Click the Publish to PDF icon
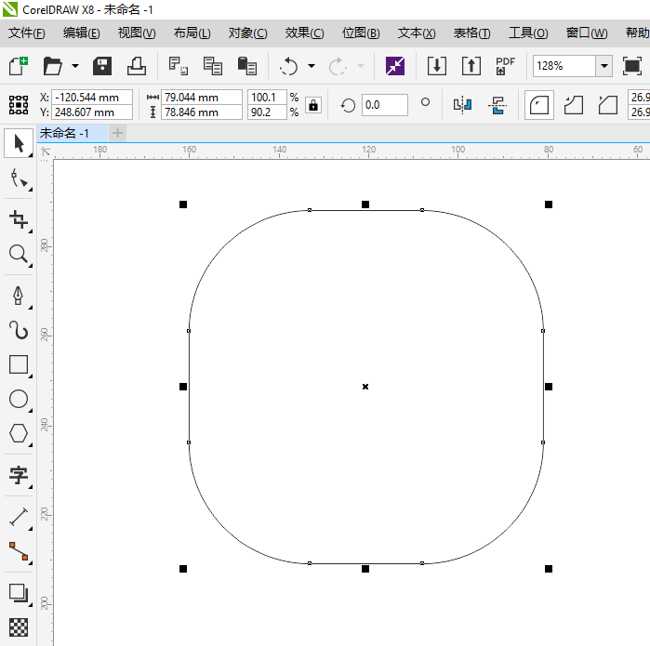This screenshot has height=646, width=650. point(505,66)
